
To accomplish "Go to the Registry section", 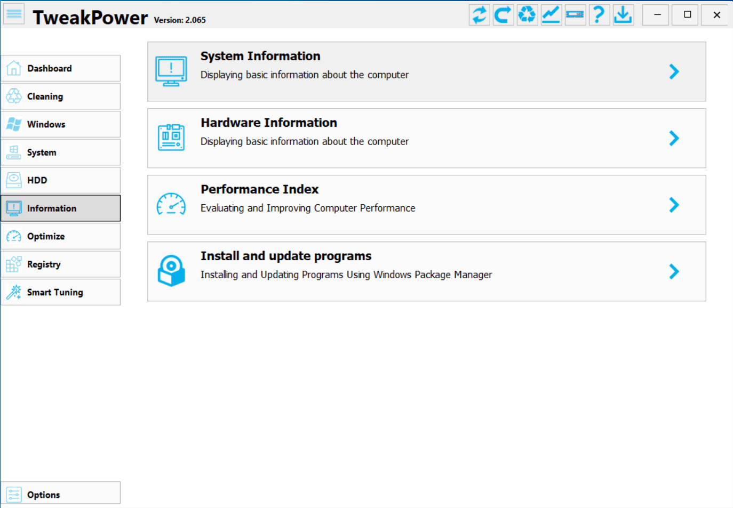I will click(x=61, y=264).
